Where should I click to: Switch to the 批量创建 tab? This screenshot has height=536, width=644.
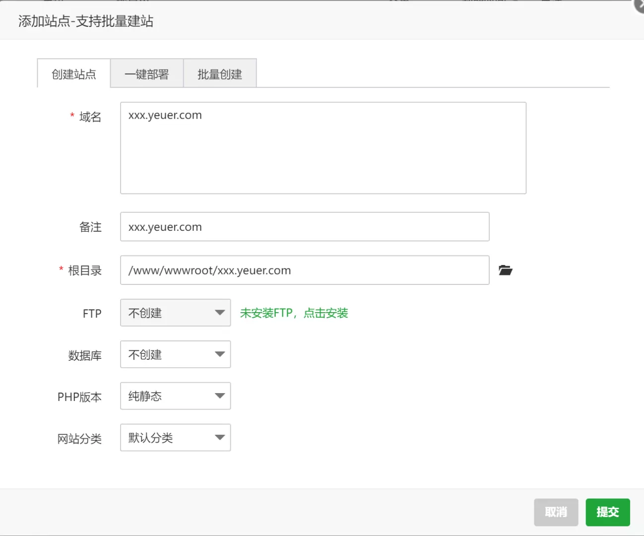coord(220,73)
